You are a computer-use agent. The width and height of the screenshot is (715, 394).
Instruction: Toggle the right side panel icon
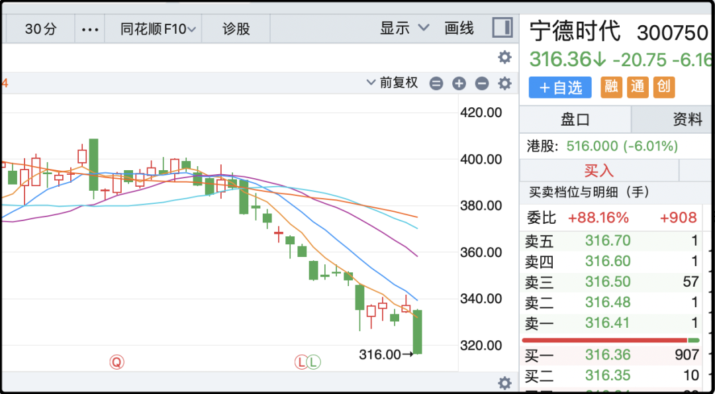[502, 28]
